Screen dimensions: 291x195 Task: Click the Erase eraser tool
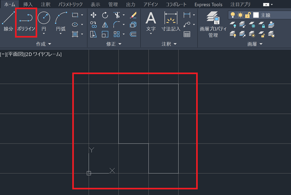[x=133, y=15]
